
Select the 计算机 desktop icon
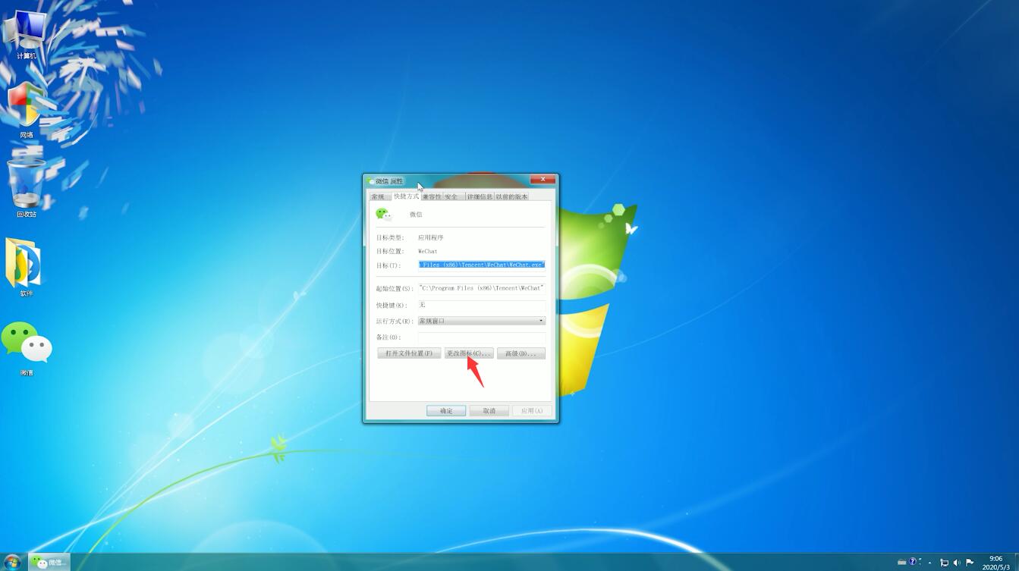pyautogui.click(x=26, y=34)
